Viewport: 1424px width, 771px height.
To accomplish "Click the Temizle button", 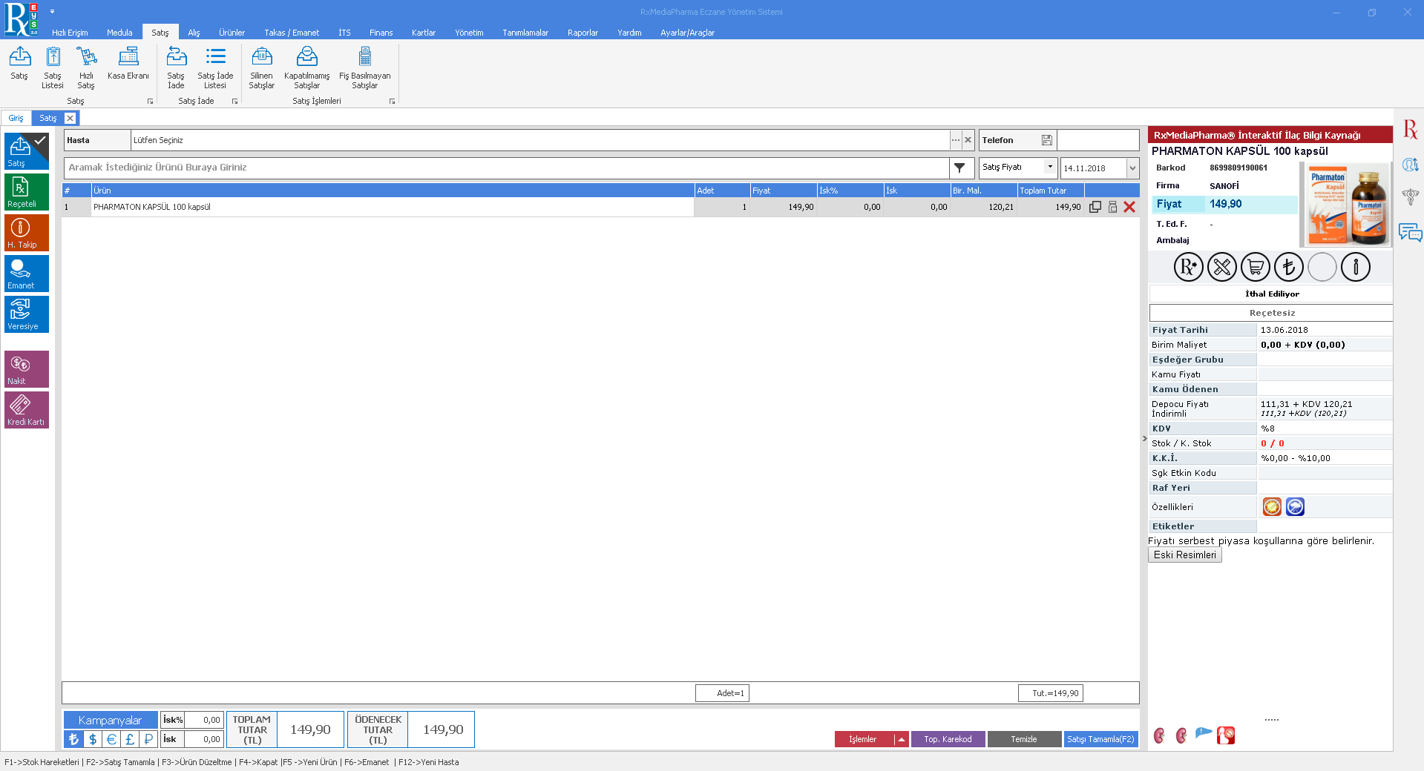I will (1023, 739).
